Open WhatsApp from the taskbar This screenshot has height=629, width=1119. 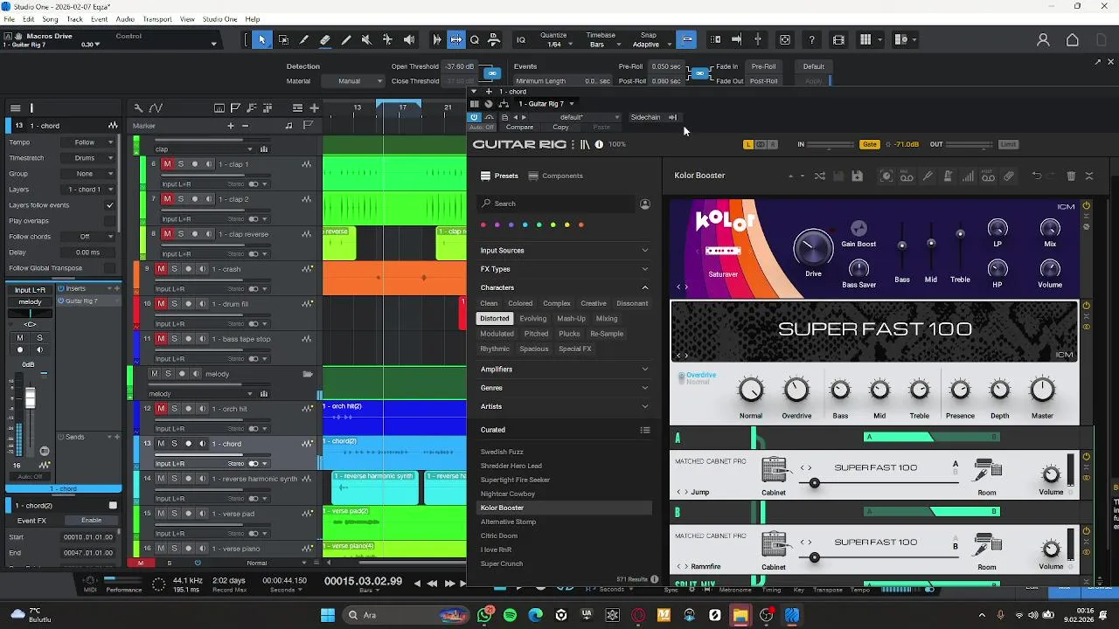484,615
